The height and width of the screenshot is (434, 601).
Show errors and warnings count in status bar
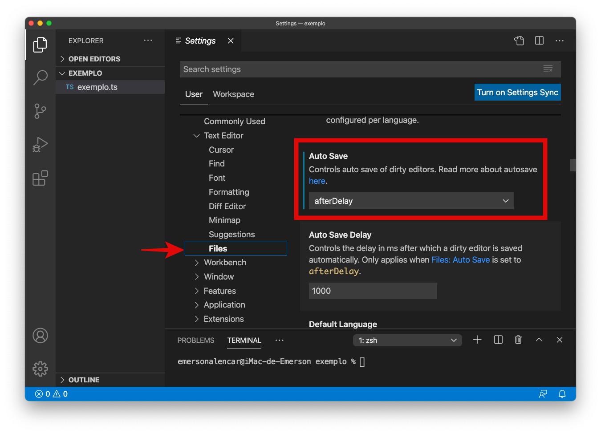pos(51,394)
